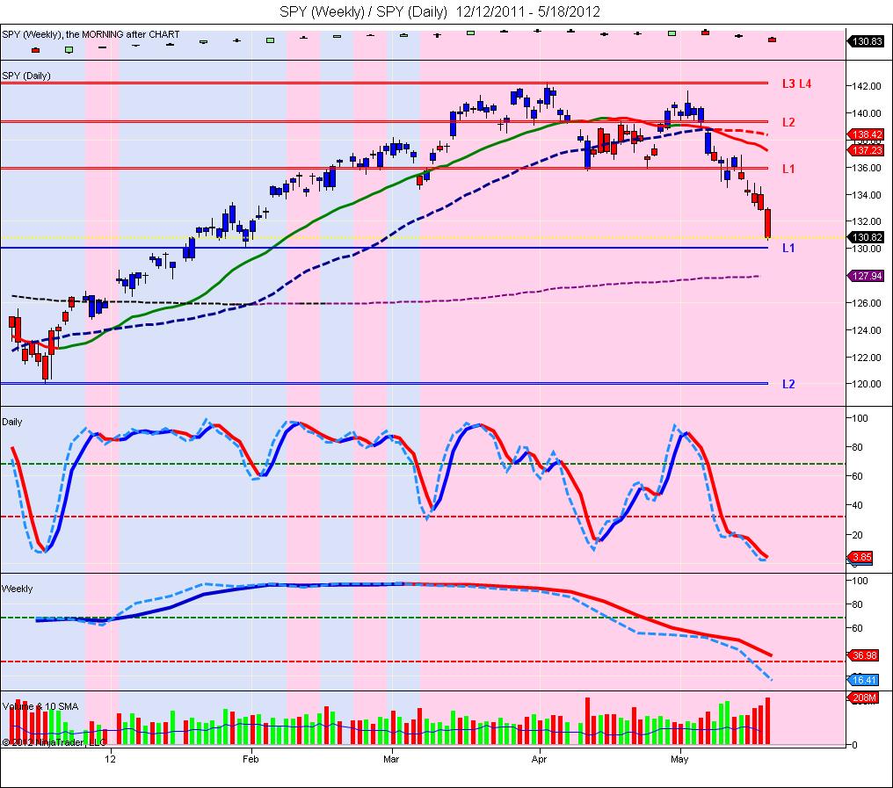Click the blue 16.41 weekly stochastic marker

(x=863, y=680)
